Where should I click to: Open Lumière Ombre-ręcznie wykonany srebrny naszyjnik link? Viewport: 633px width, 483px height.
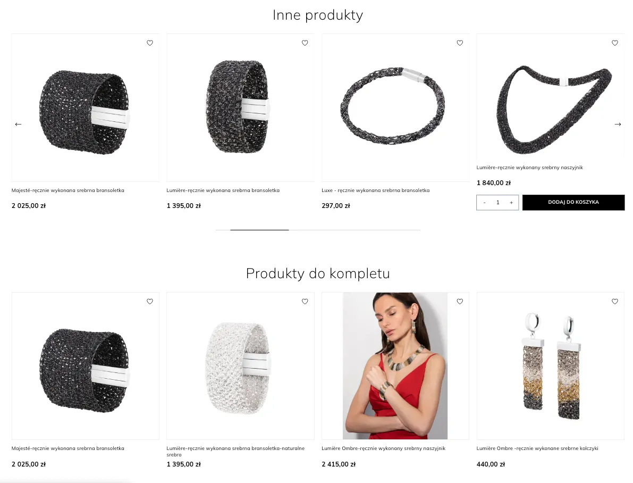pyautogui.click(x=384, y=448)
